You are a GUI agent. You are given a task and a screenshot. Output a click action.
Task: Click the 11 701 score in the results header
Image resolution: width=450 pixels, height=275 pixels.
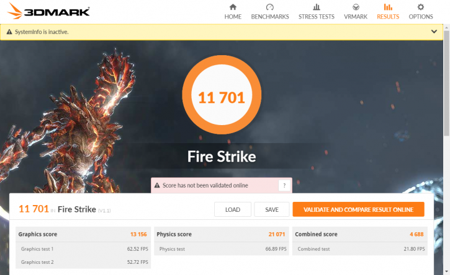click(x=34, y=209)
